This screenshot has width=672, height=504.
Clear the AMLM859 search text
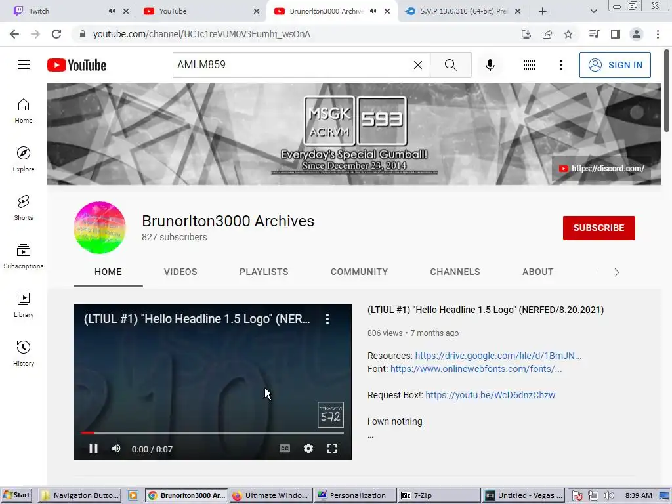(x=418, y=65)
